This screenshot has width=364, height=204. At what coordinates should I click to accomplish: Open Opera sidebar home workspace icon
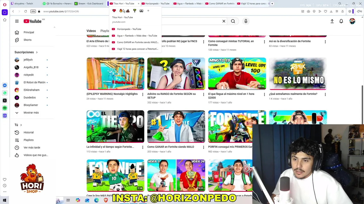click(x=5, y=12)
